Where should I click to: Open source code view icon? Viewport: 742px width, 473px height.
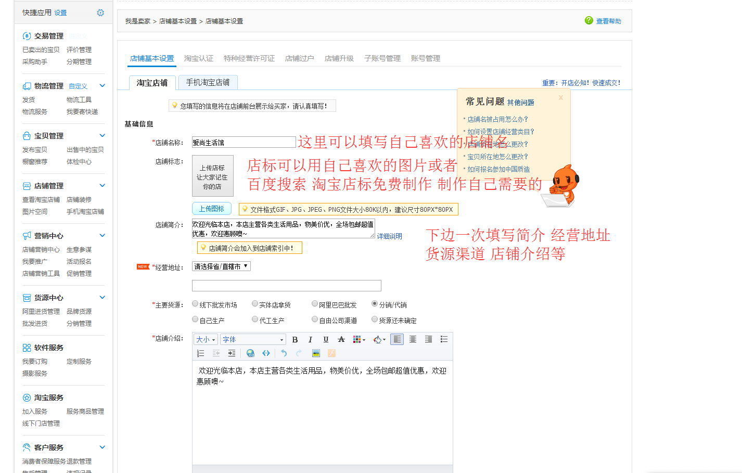click(x=266, y=353)
